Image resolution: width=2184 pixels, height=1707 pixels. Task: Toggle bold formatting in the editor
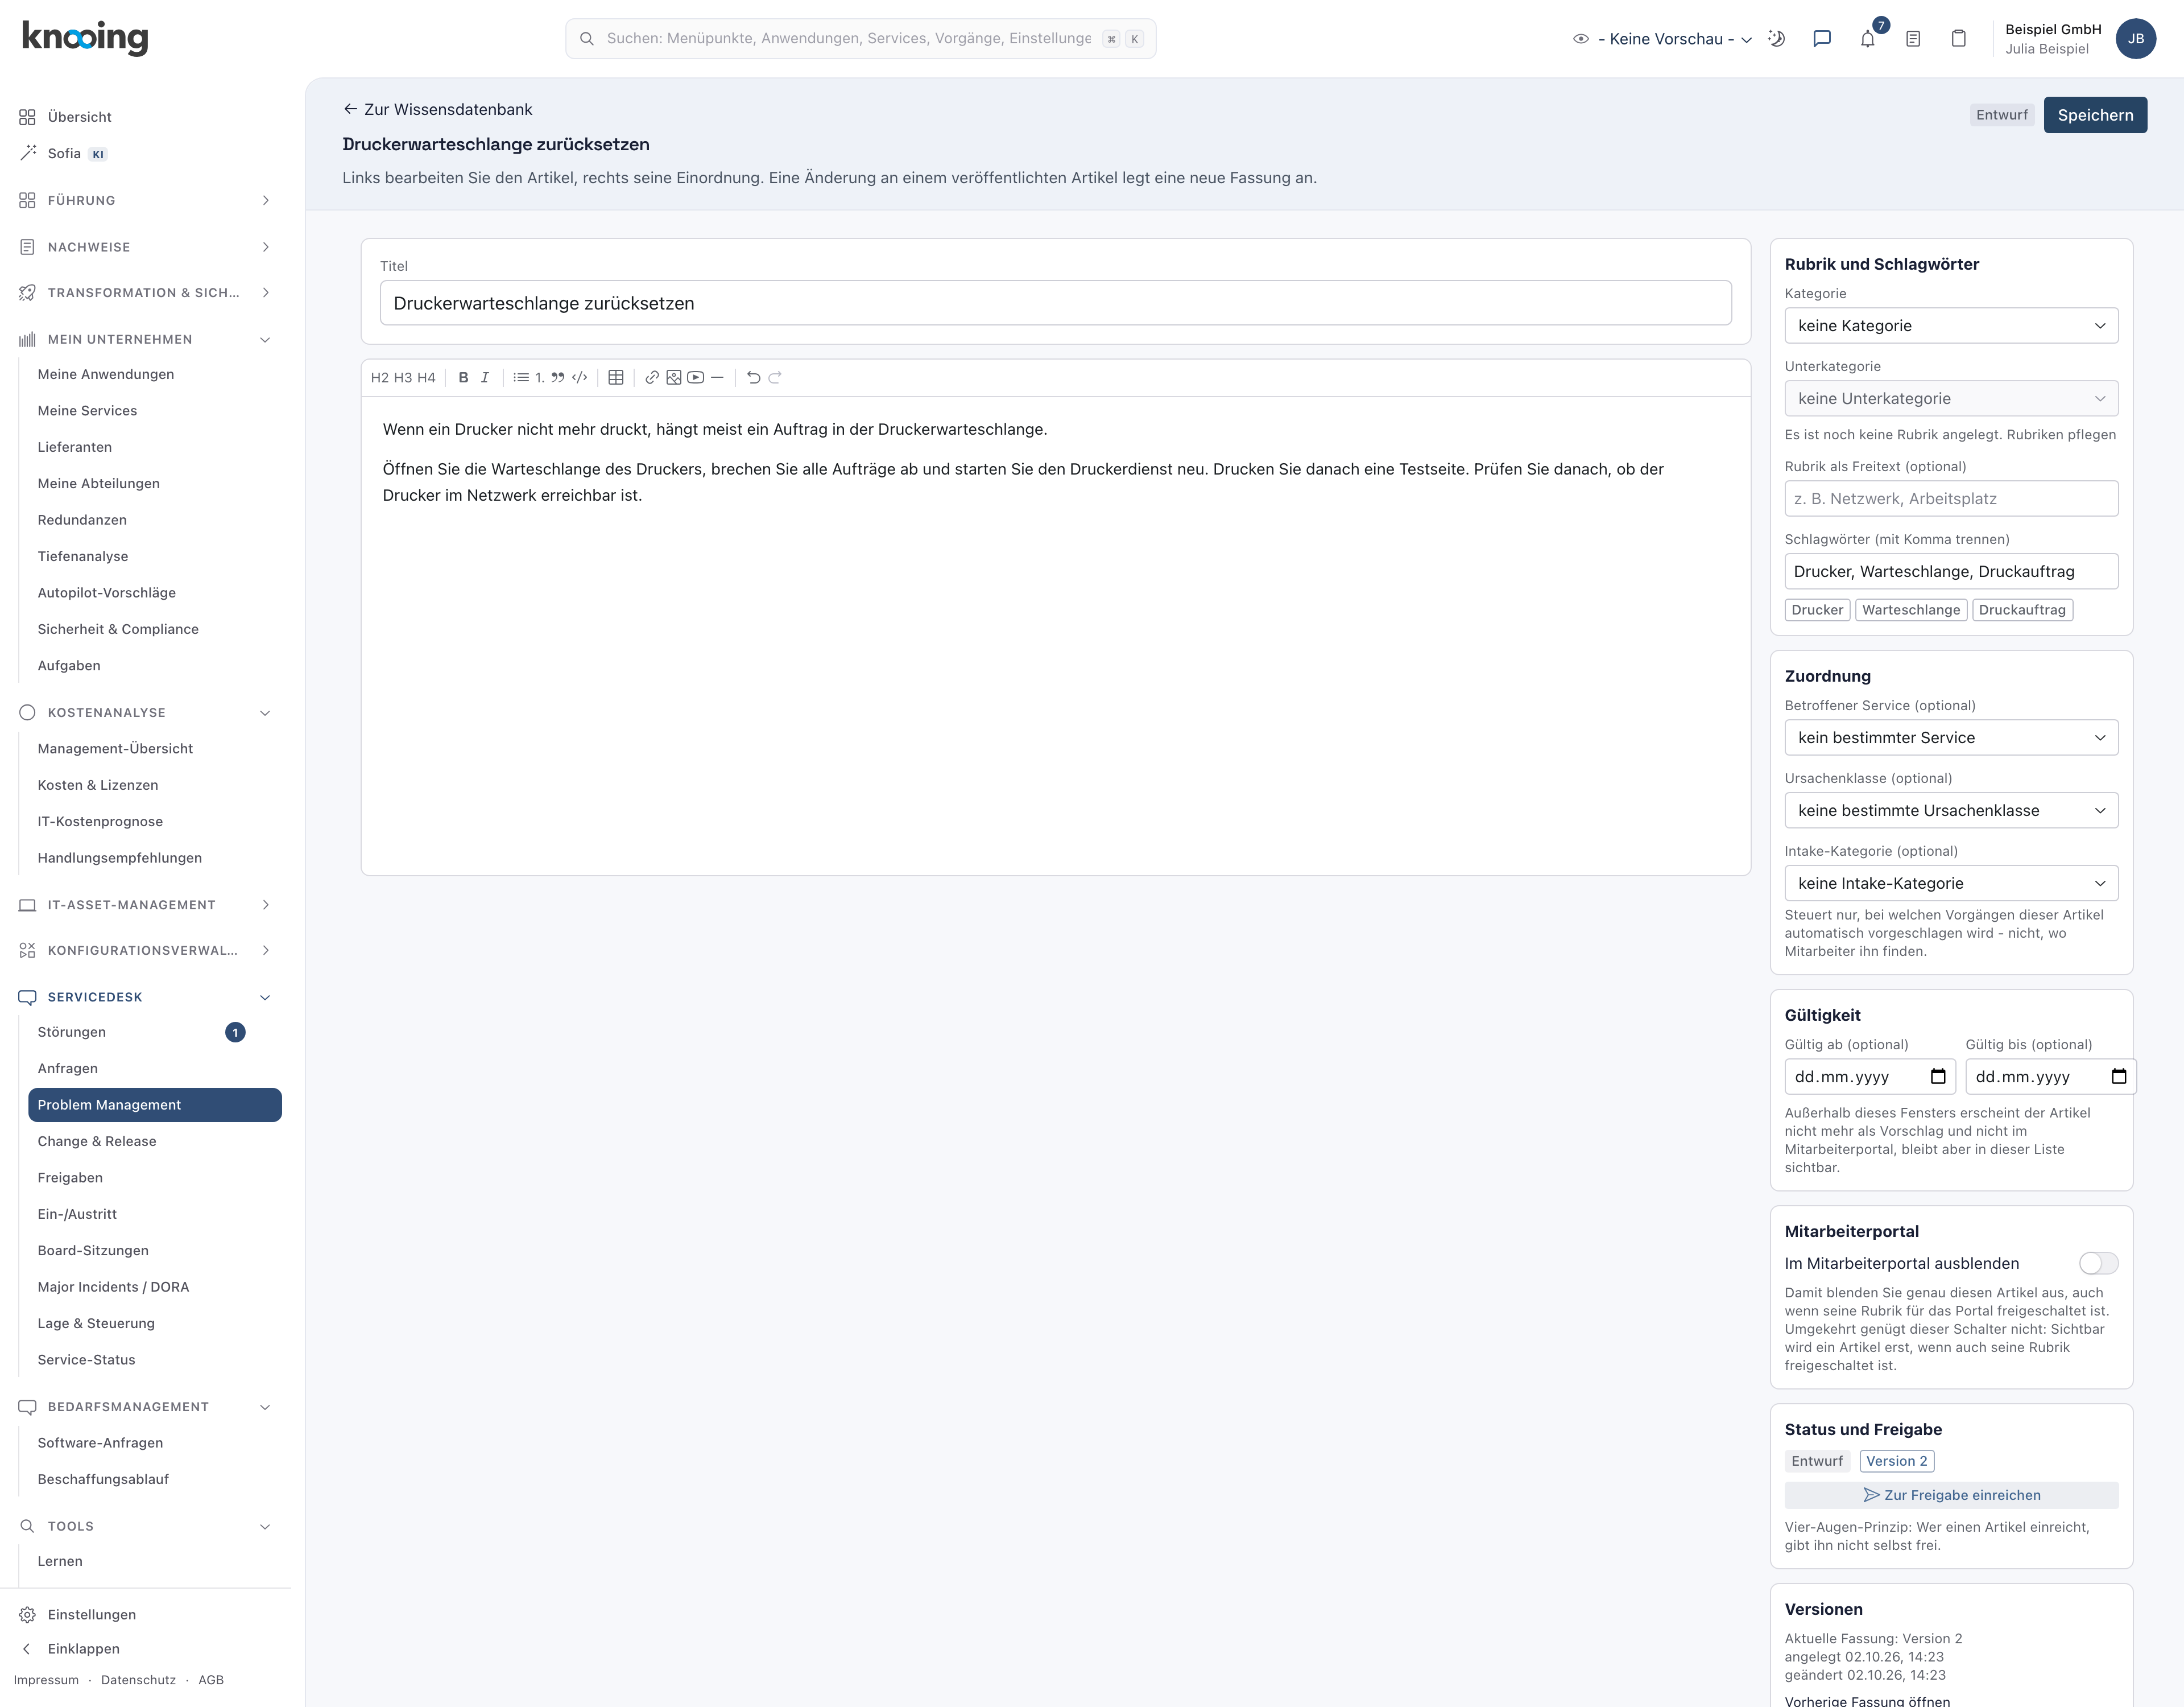point(463,377)
